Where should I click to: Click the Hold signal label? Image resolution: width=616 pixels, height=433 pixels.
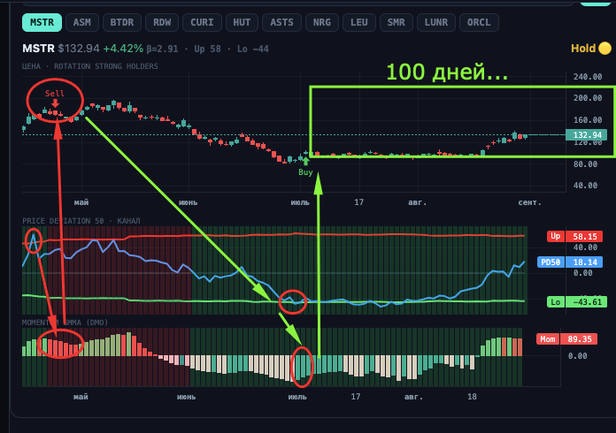pos(583,49)
